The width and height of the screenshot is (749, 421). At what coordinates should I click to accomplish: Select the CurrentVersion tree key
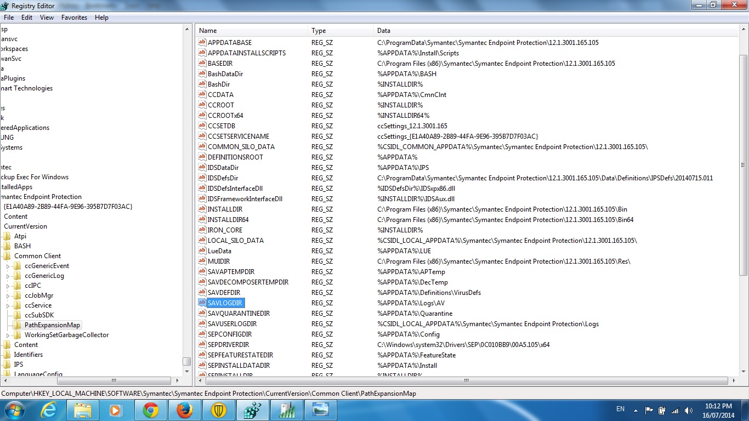(x=25, y=226)
